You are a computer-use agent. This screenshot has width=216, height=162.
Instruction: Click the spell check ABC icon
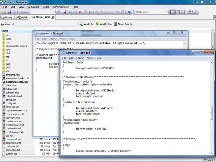122,12
